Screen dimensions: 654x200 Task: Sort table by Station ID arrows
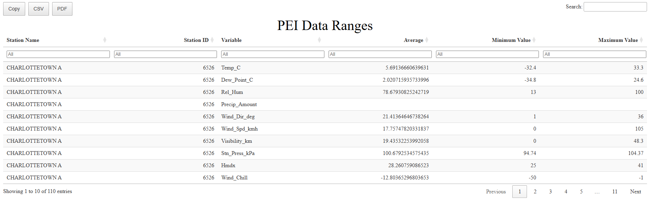tap(212, 40)
